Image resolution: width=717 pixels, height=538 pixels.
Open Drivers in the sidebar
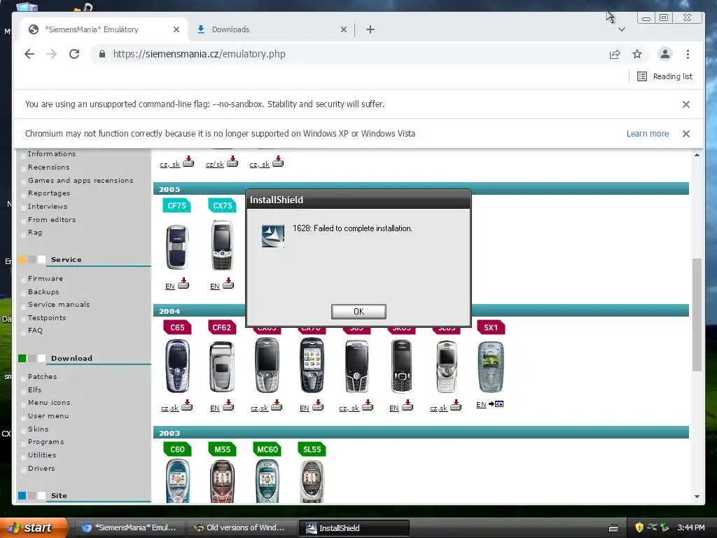[x=41, y=469]
